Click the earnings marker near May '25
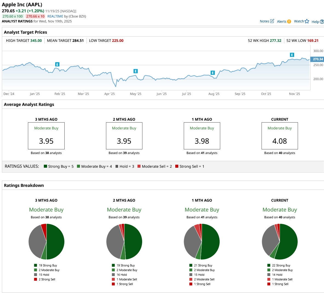 click(135, 71)
